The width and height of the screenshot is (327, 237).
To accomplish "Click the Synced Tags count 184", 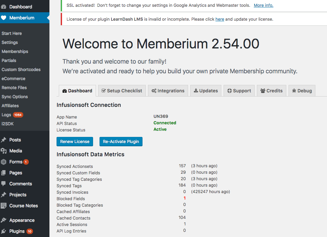I will [182, 185].
